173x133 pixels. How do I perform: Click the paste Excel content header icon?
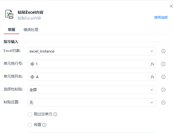[x=9, y=14]
